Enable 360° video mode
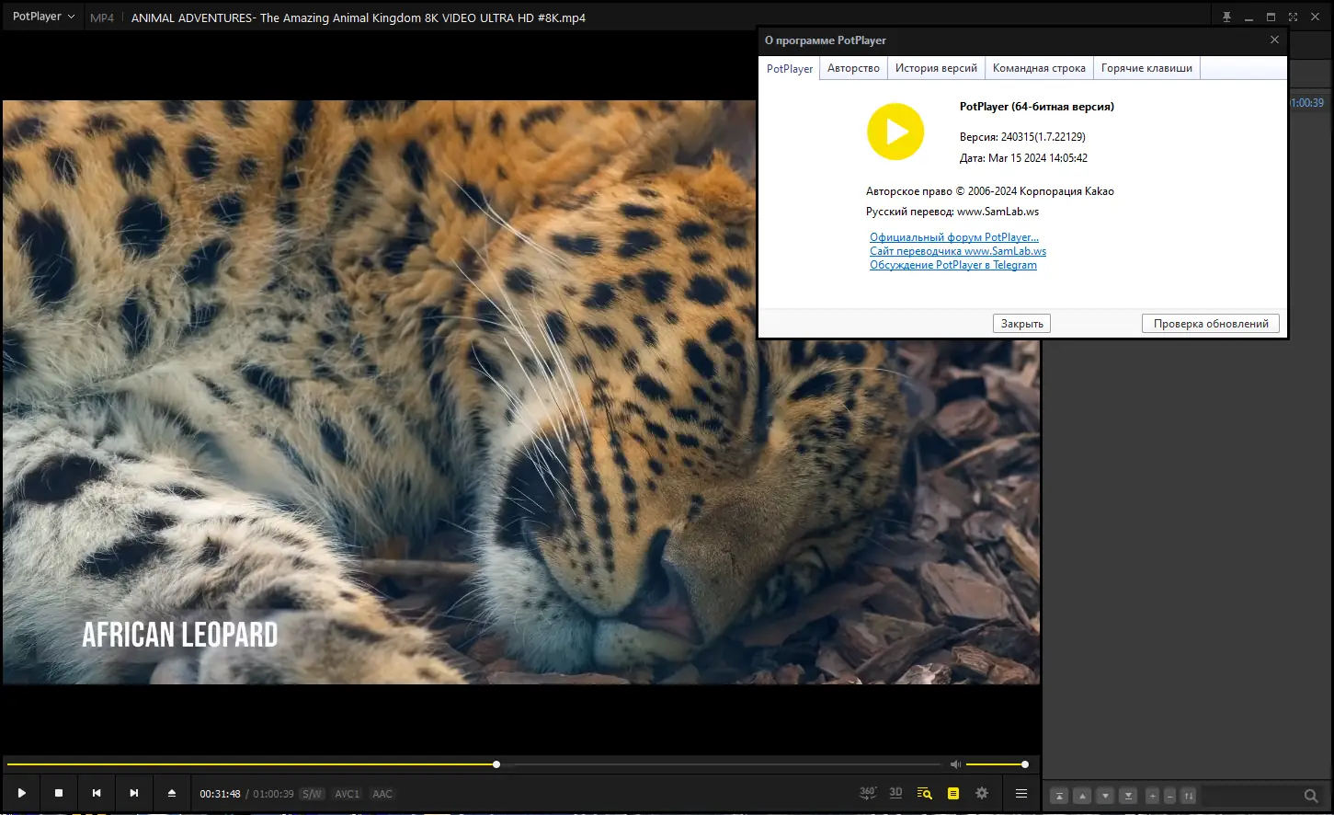This screenshot has width=1334, height=815. pyautogui.click(x=868, y=793)
